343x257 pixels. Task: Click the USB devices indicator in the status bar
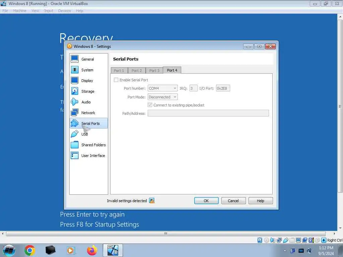[x=285, y=240]
